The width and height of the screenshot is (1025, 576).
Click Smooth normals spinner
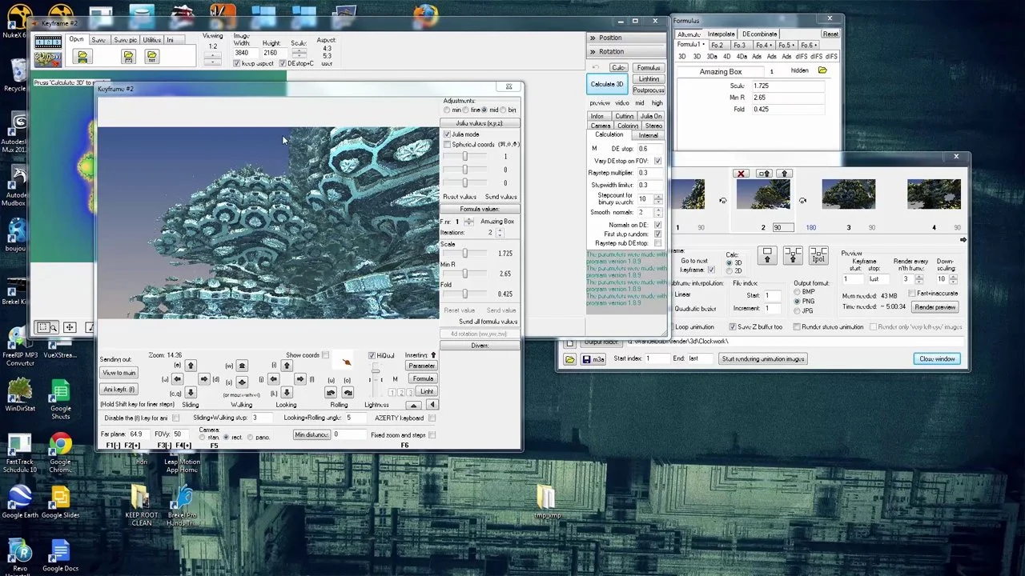click(658, 212)
